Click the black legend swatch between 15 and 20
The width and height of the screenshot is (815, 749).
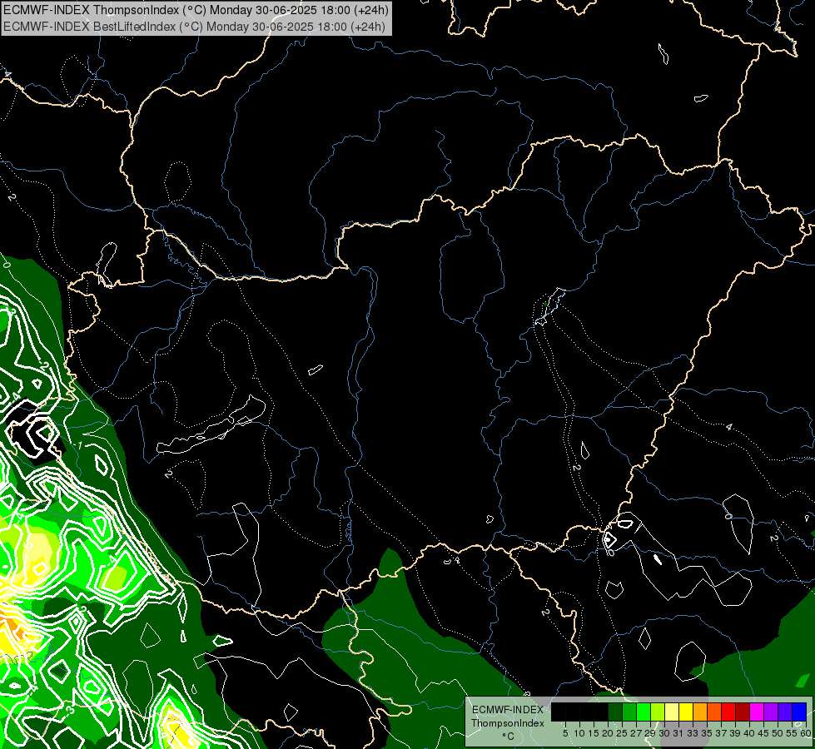601,712
